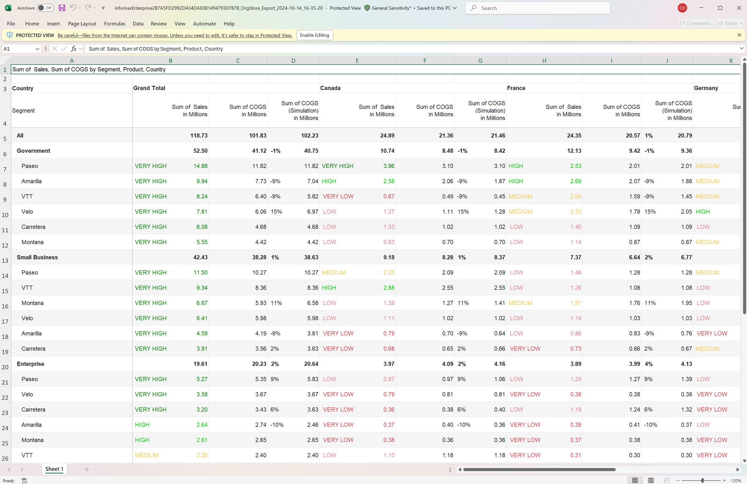Toggle the AutoSave switch
Viewport: 747px width, 484px height.
coord(45,8)
